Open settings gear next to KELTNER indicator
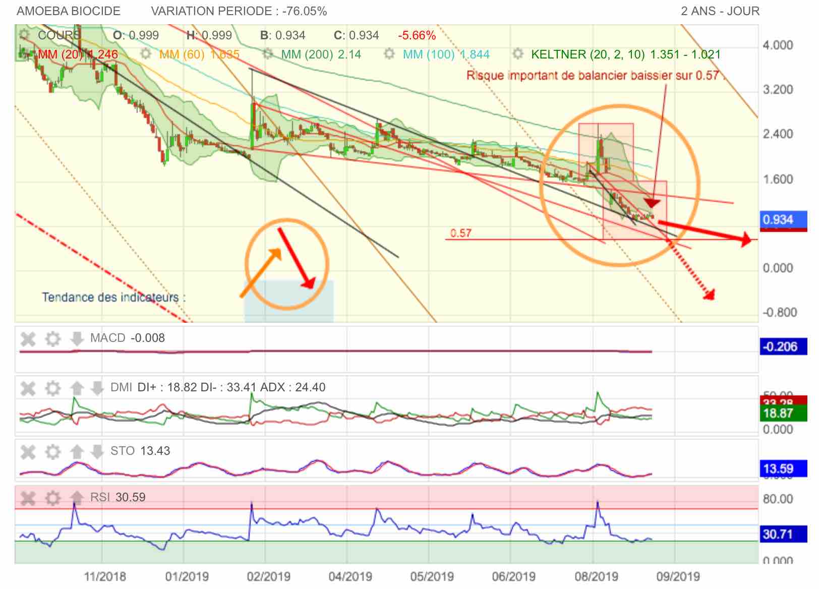Viewport: 819px width, 589px height. tap(518, 54)
